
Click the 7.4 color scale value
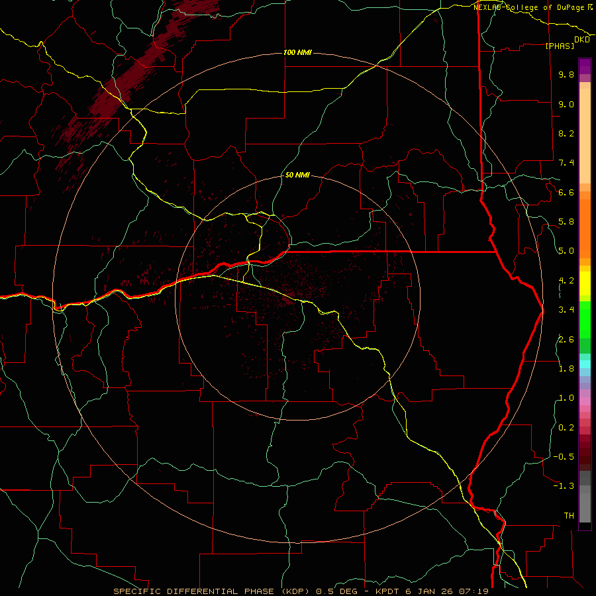(x=566, y=163)
